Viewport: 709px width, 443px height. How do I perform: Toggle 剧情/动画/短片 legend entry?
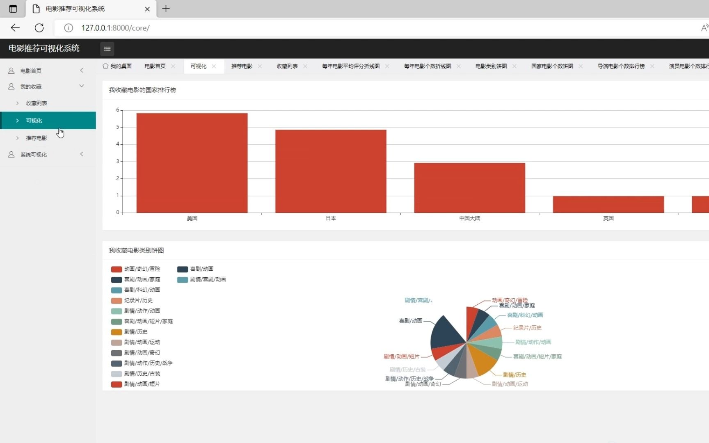tap(136, 384)
